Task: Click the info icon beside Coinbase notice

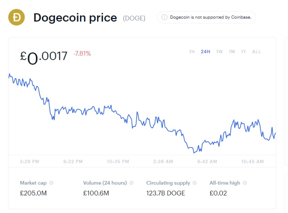Action: pos(164,18)
